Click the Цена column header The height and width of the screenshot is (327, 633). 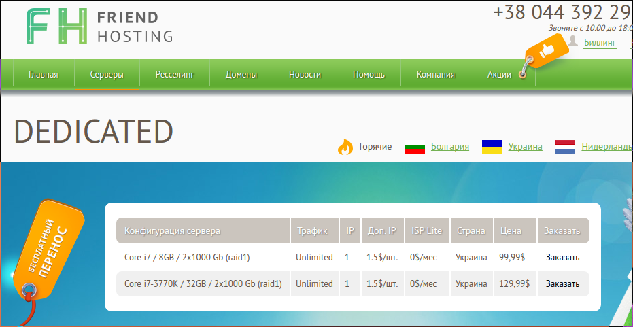click(515, 230)
